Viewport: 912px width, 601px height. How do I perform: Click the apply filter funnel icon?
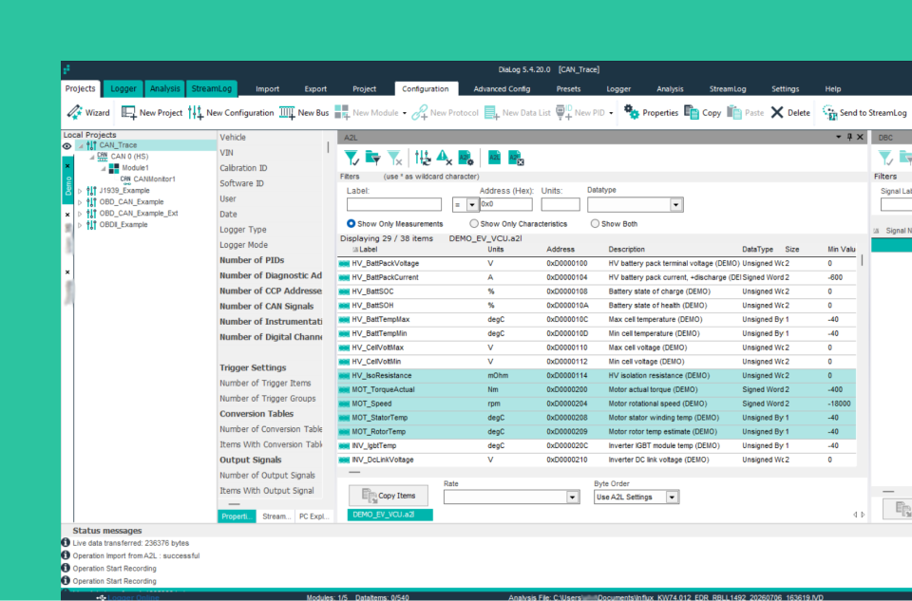351,159
